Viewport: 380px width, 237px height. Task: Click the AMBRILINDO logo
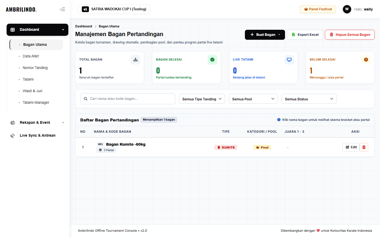point(21,9)
